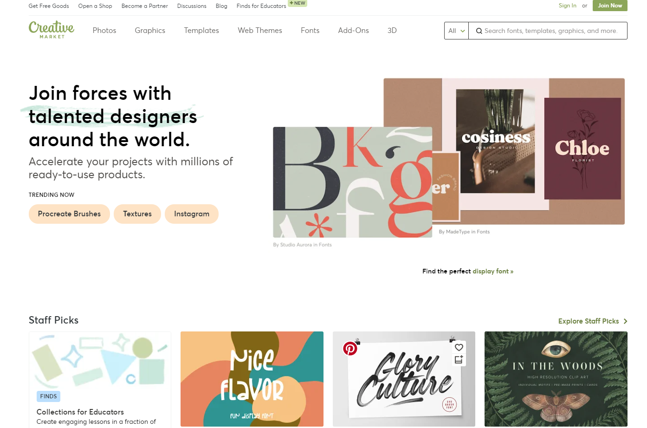Click By Studio Aurora in Fonts credit

pos(303,245)
